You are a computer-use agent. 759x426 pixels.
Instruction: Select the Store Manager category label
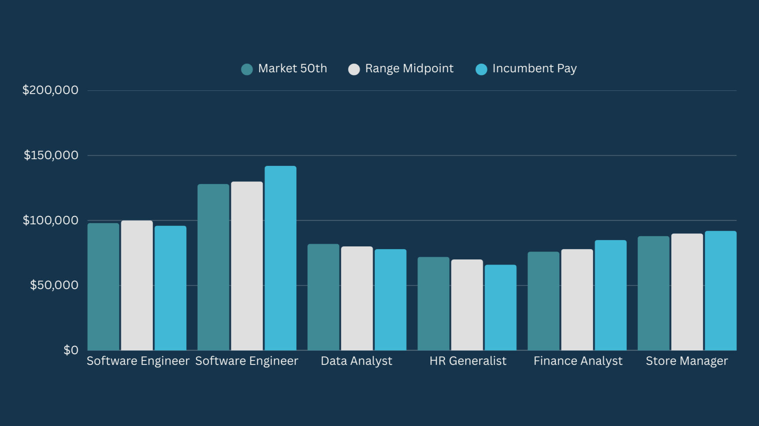687,361
